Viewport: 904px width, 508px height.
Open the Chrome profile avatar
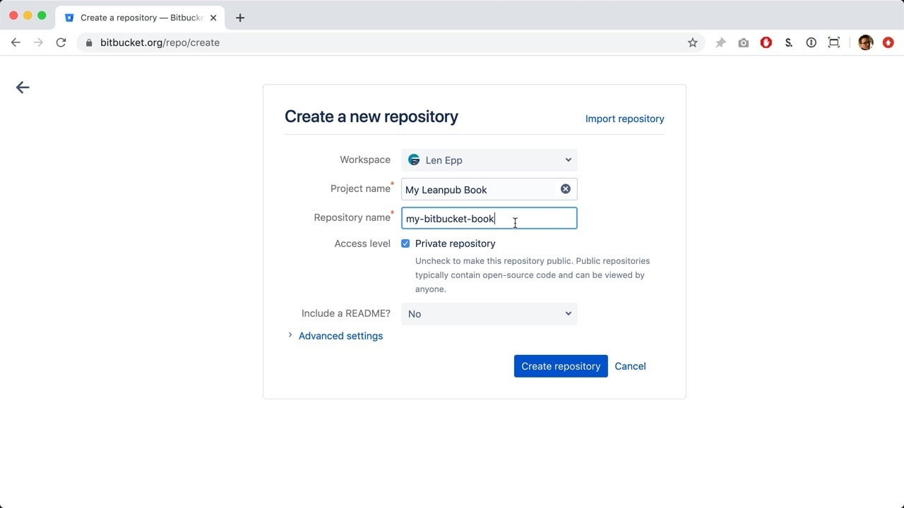click(x=865, y=42)
